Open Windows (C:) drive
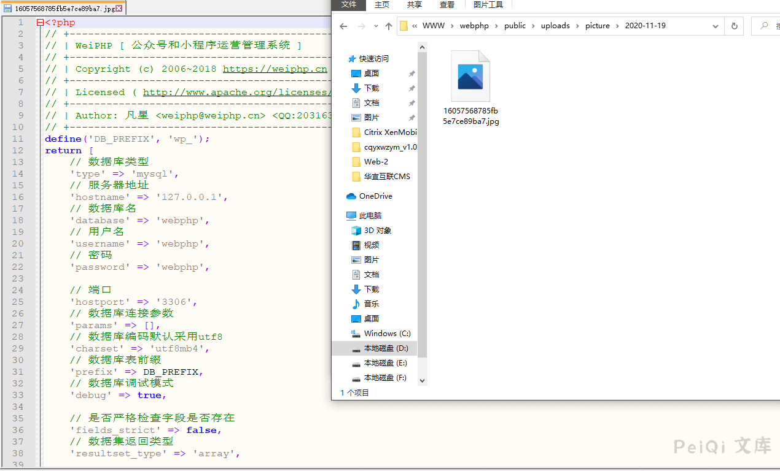780x471 pixels. pos(387,334)
